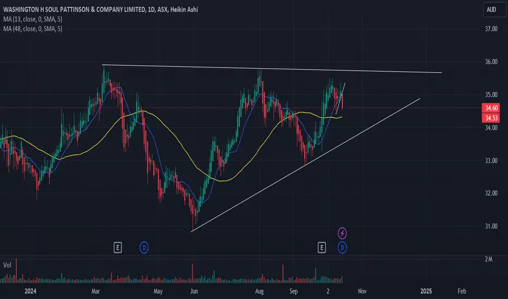Click the 36.00 price axis label
Viewport: 508px width, 299px height.
coord(491,62)
